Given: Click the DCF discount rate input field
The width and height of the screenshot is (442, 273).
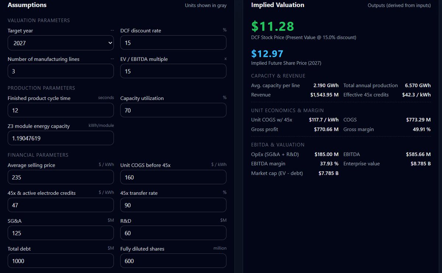Looking at the screenshot, I should click(173, 43).
